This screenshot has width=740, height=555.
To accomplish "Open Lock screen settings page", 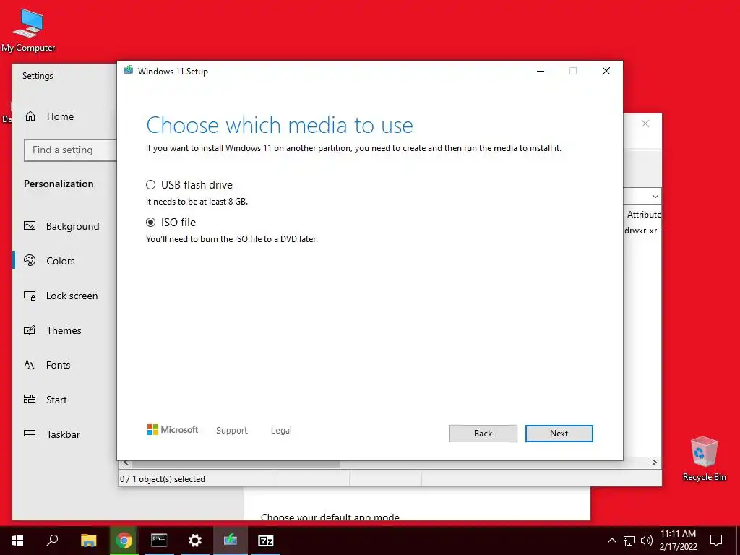I will pos(72,296).
